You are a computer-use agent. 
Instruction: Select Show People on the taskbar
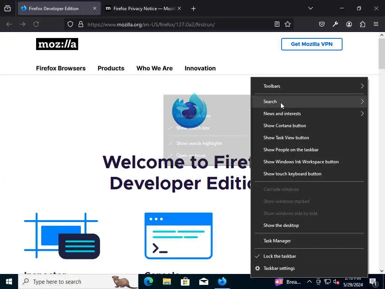(309, 150)
